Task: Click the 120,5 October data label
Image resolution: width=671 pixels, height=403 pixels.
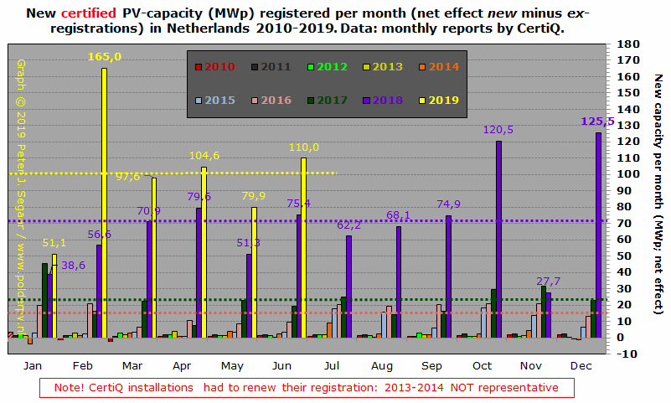Action: 498,130
